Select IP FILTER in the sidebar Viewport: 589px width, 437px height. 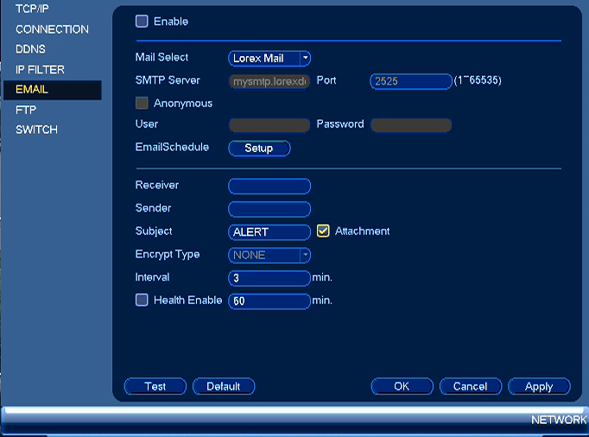[41, 69]
